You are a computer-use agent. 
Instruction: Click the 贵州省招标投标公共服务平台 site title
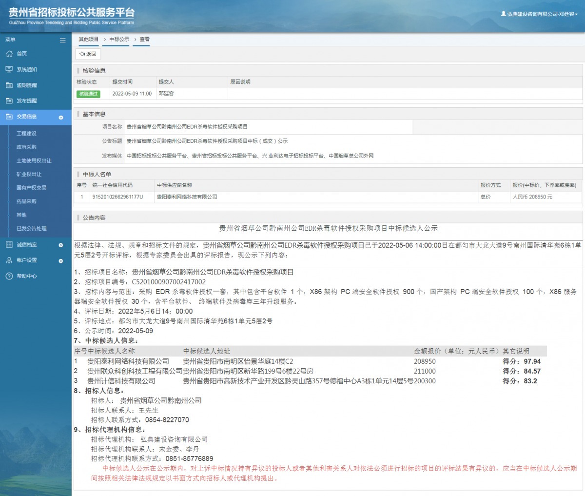coord(72,12)
